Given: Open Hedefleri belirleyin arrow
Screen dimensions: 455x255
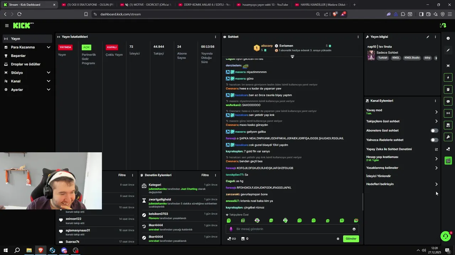Looking at the screenshot, I should click(437, 184).
